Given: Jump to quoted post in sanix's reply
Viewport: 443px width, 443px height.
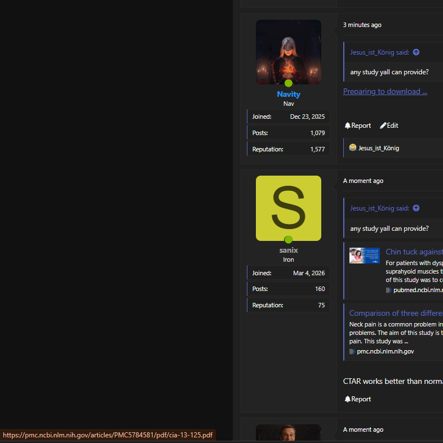Looking at the screenshot, I should click(416, 208).
